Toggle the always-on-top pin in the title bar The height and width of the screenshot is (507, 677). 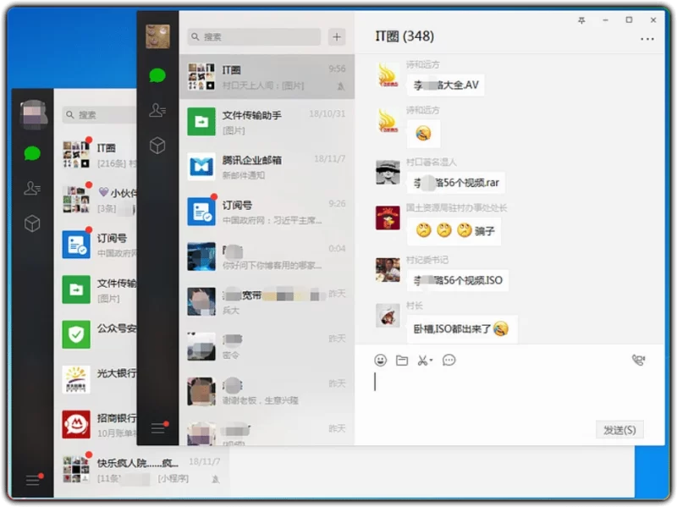tap(581, 19)
